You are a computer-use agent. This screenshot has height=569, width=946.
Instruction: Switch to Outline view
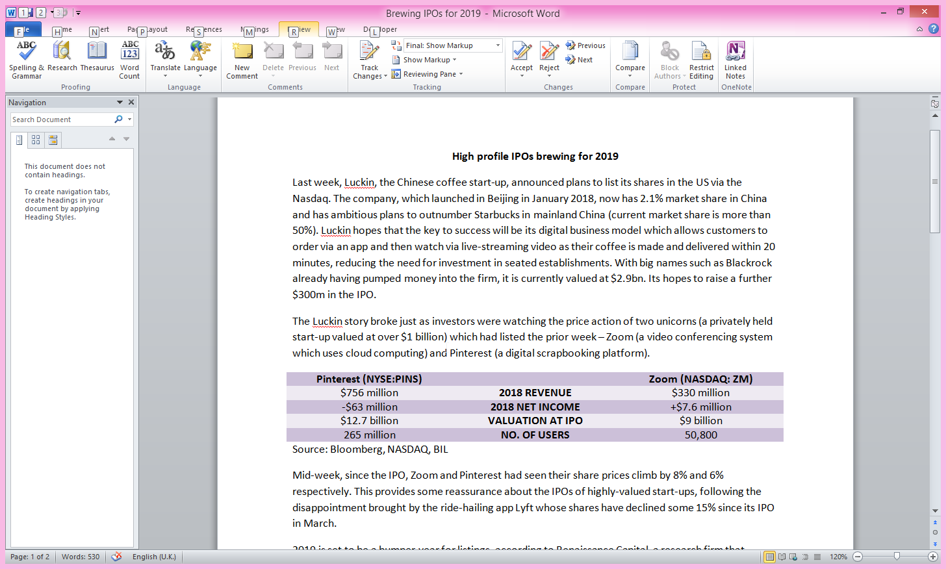[x=806, y=557]
